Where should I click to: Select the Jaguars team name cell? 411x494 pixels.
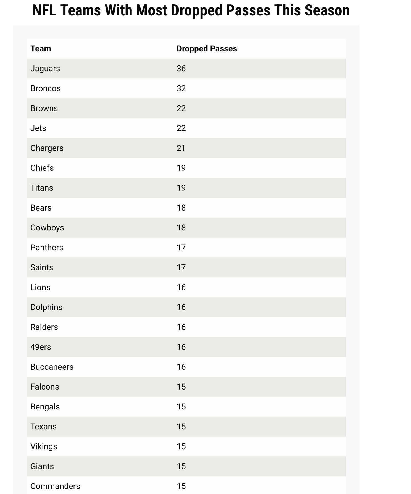coord(45,69)
